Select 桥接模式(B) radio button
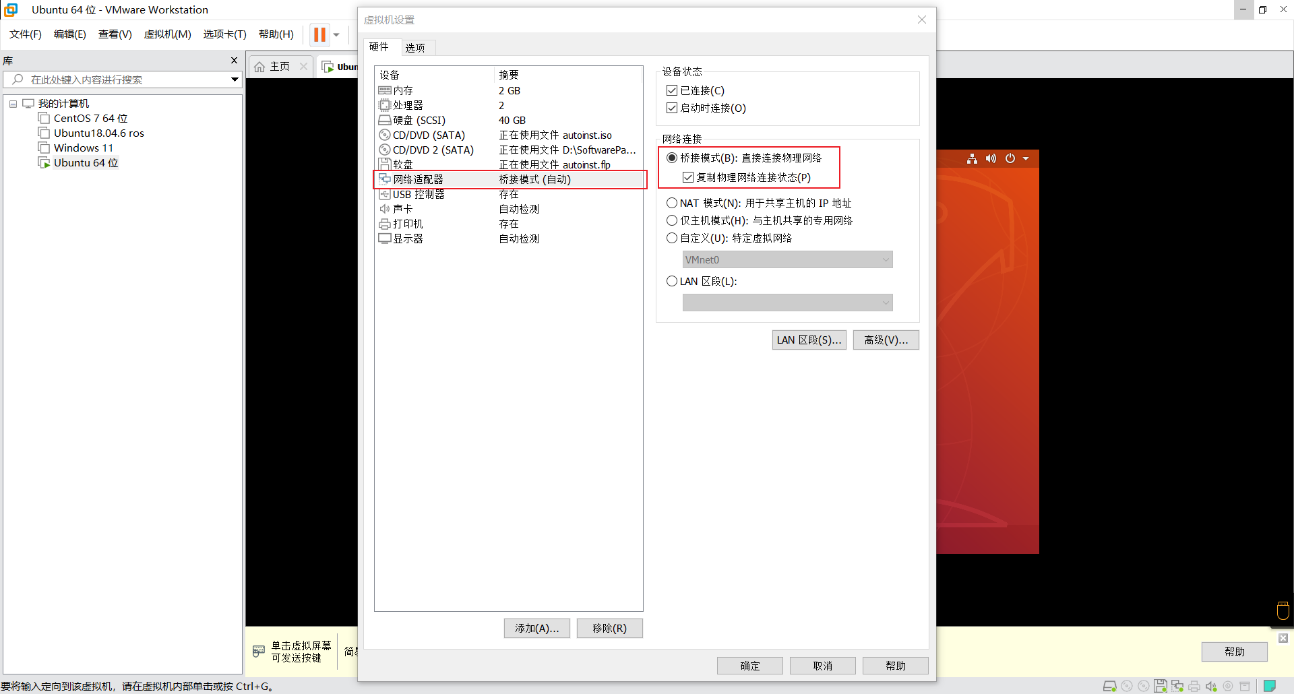The width and height of the screenshot is (1294, 694). (671, 158)
